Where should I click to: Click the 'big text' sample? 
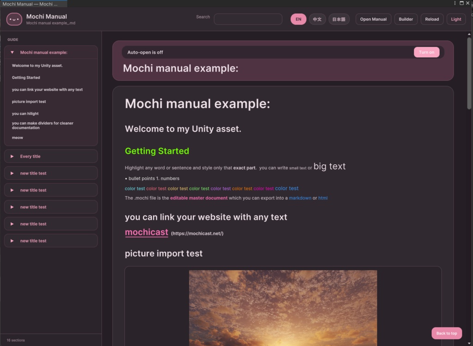[329, 167]
